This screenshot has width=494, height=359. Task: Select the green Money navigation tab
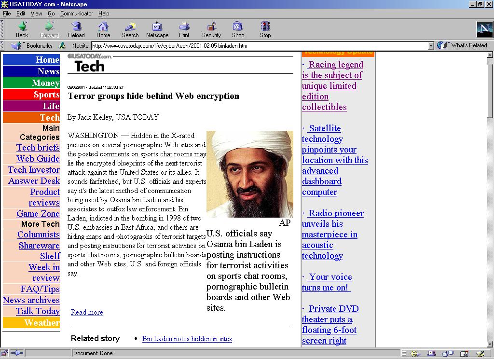[x=31, y=83]
